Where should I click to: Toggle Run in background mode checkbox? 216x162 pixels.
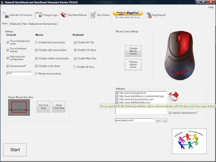pos(8,42)
